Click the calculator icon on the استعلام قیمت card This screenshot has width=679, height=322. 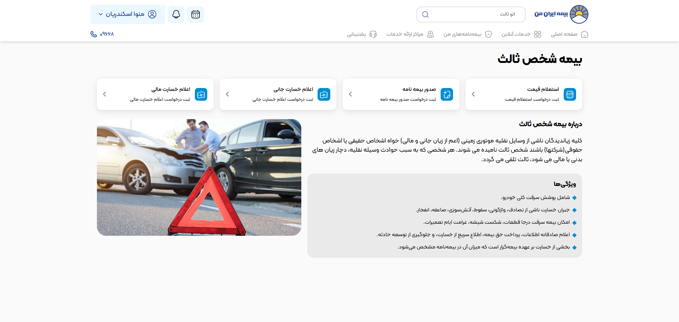[x=570, y=94]
